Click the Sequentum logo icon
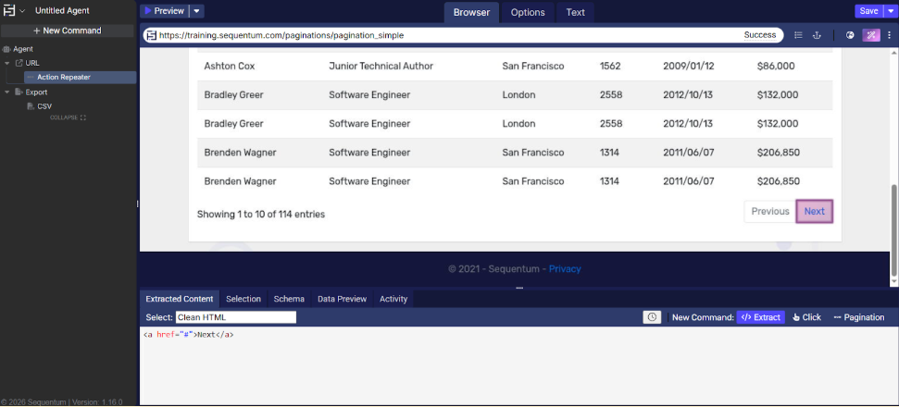This screenshot has height=407, width=899. pyautogui.click(x=9, y=11)
